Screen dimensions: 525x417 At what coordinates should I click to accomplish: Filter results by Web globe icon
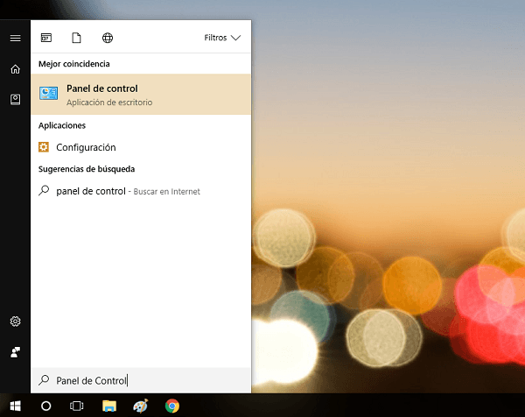coord(108,38)
